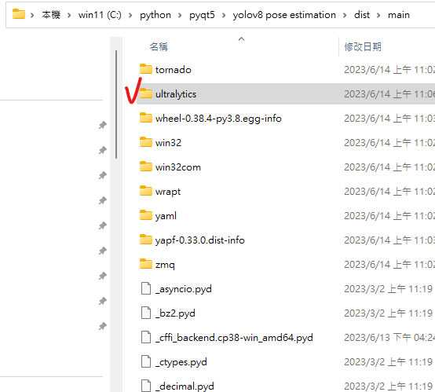Expand the chevron after pyqt5 in the breadcrumb
435x392 pixels.
224,15
